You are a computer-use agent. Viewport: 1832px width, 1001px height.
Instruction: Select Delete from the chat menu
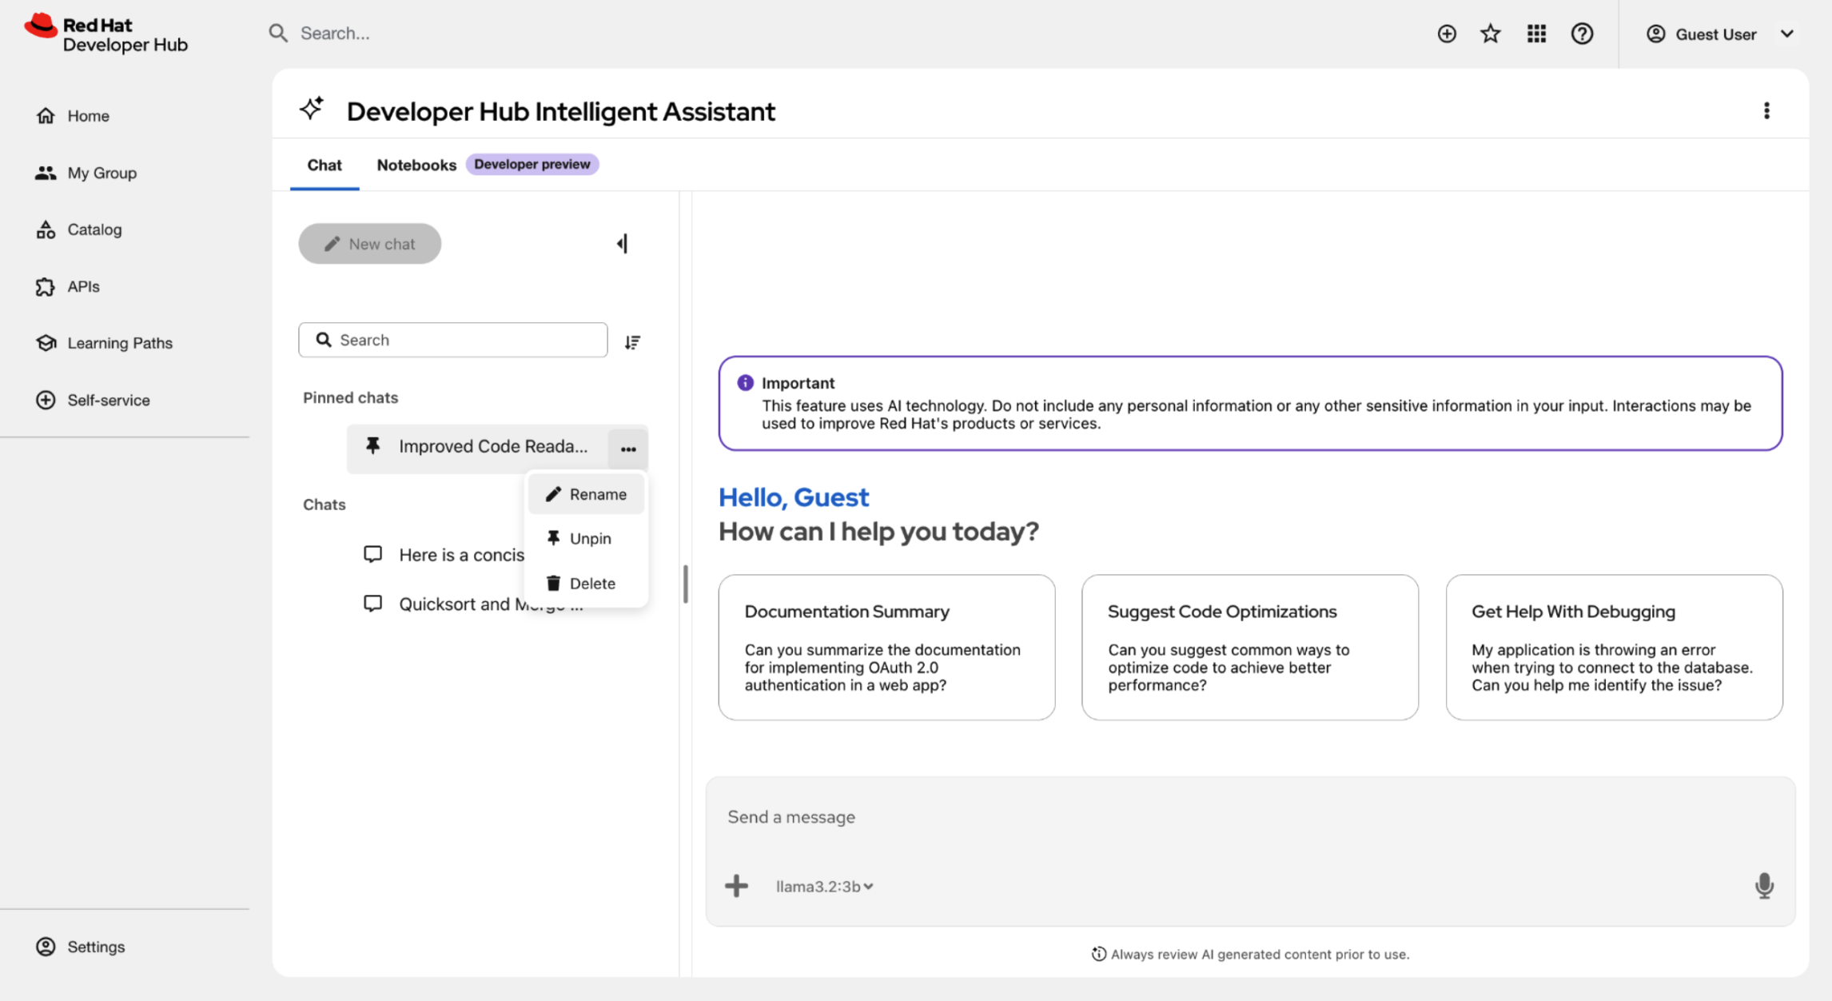coord(586,583)
